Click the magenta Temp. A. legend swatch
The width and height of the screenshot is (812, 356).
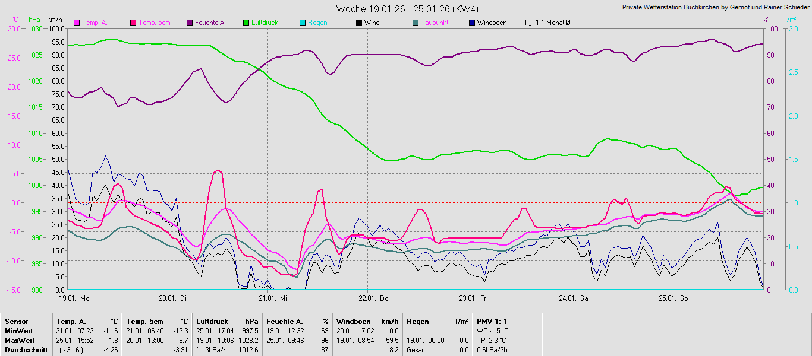click(77, 23)
